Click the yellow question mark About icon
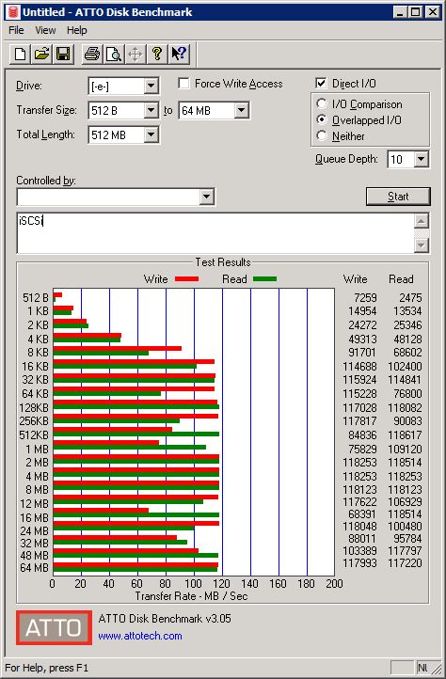The height and width of the screenshot is (679, 446). click(x=157, y=55)
